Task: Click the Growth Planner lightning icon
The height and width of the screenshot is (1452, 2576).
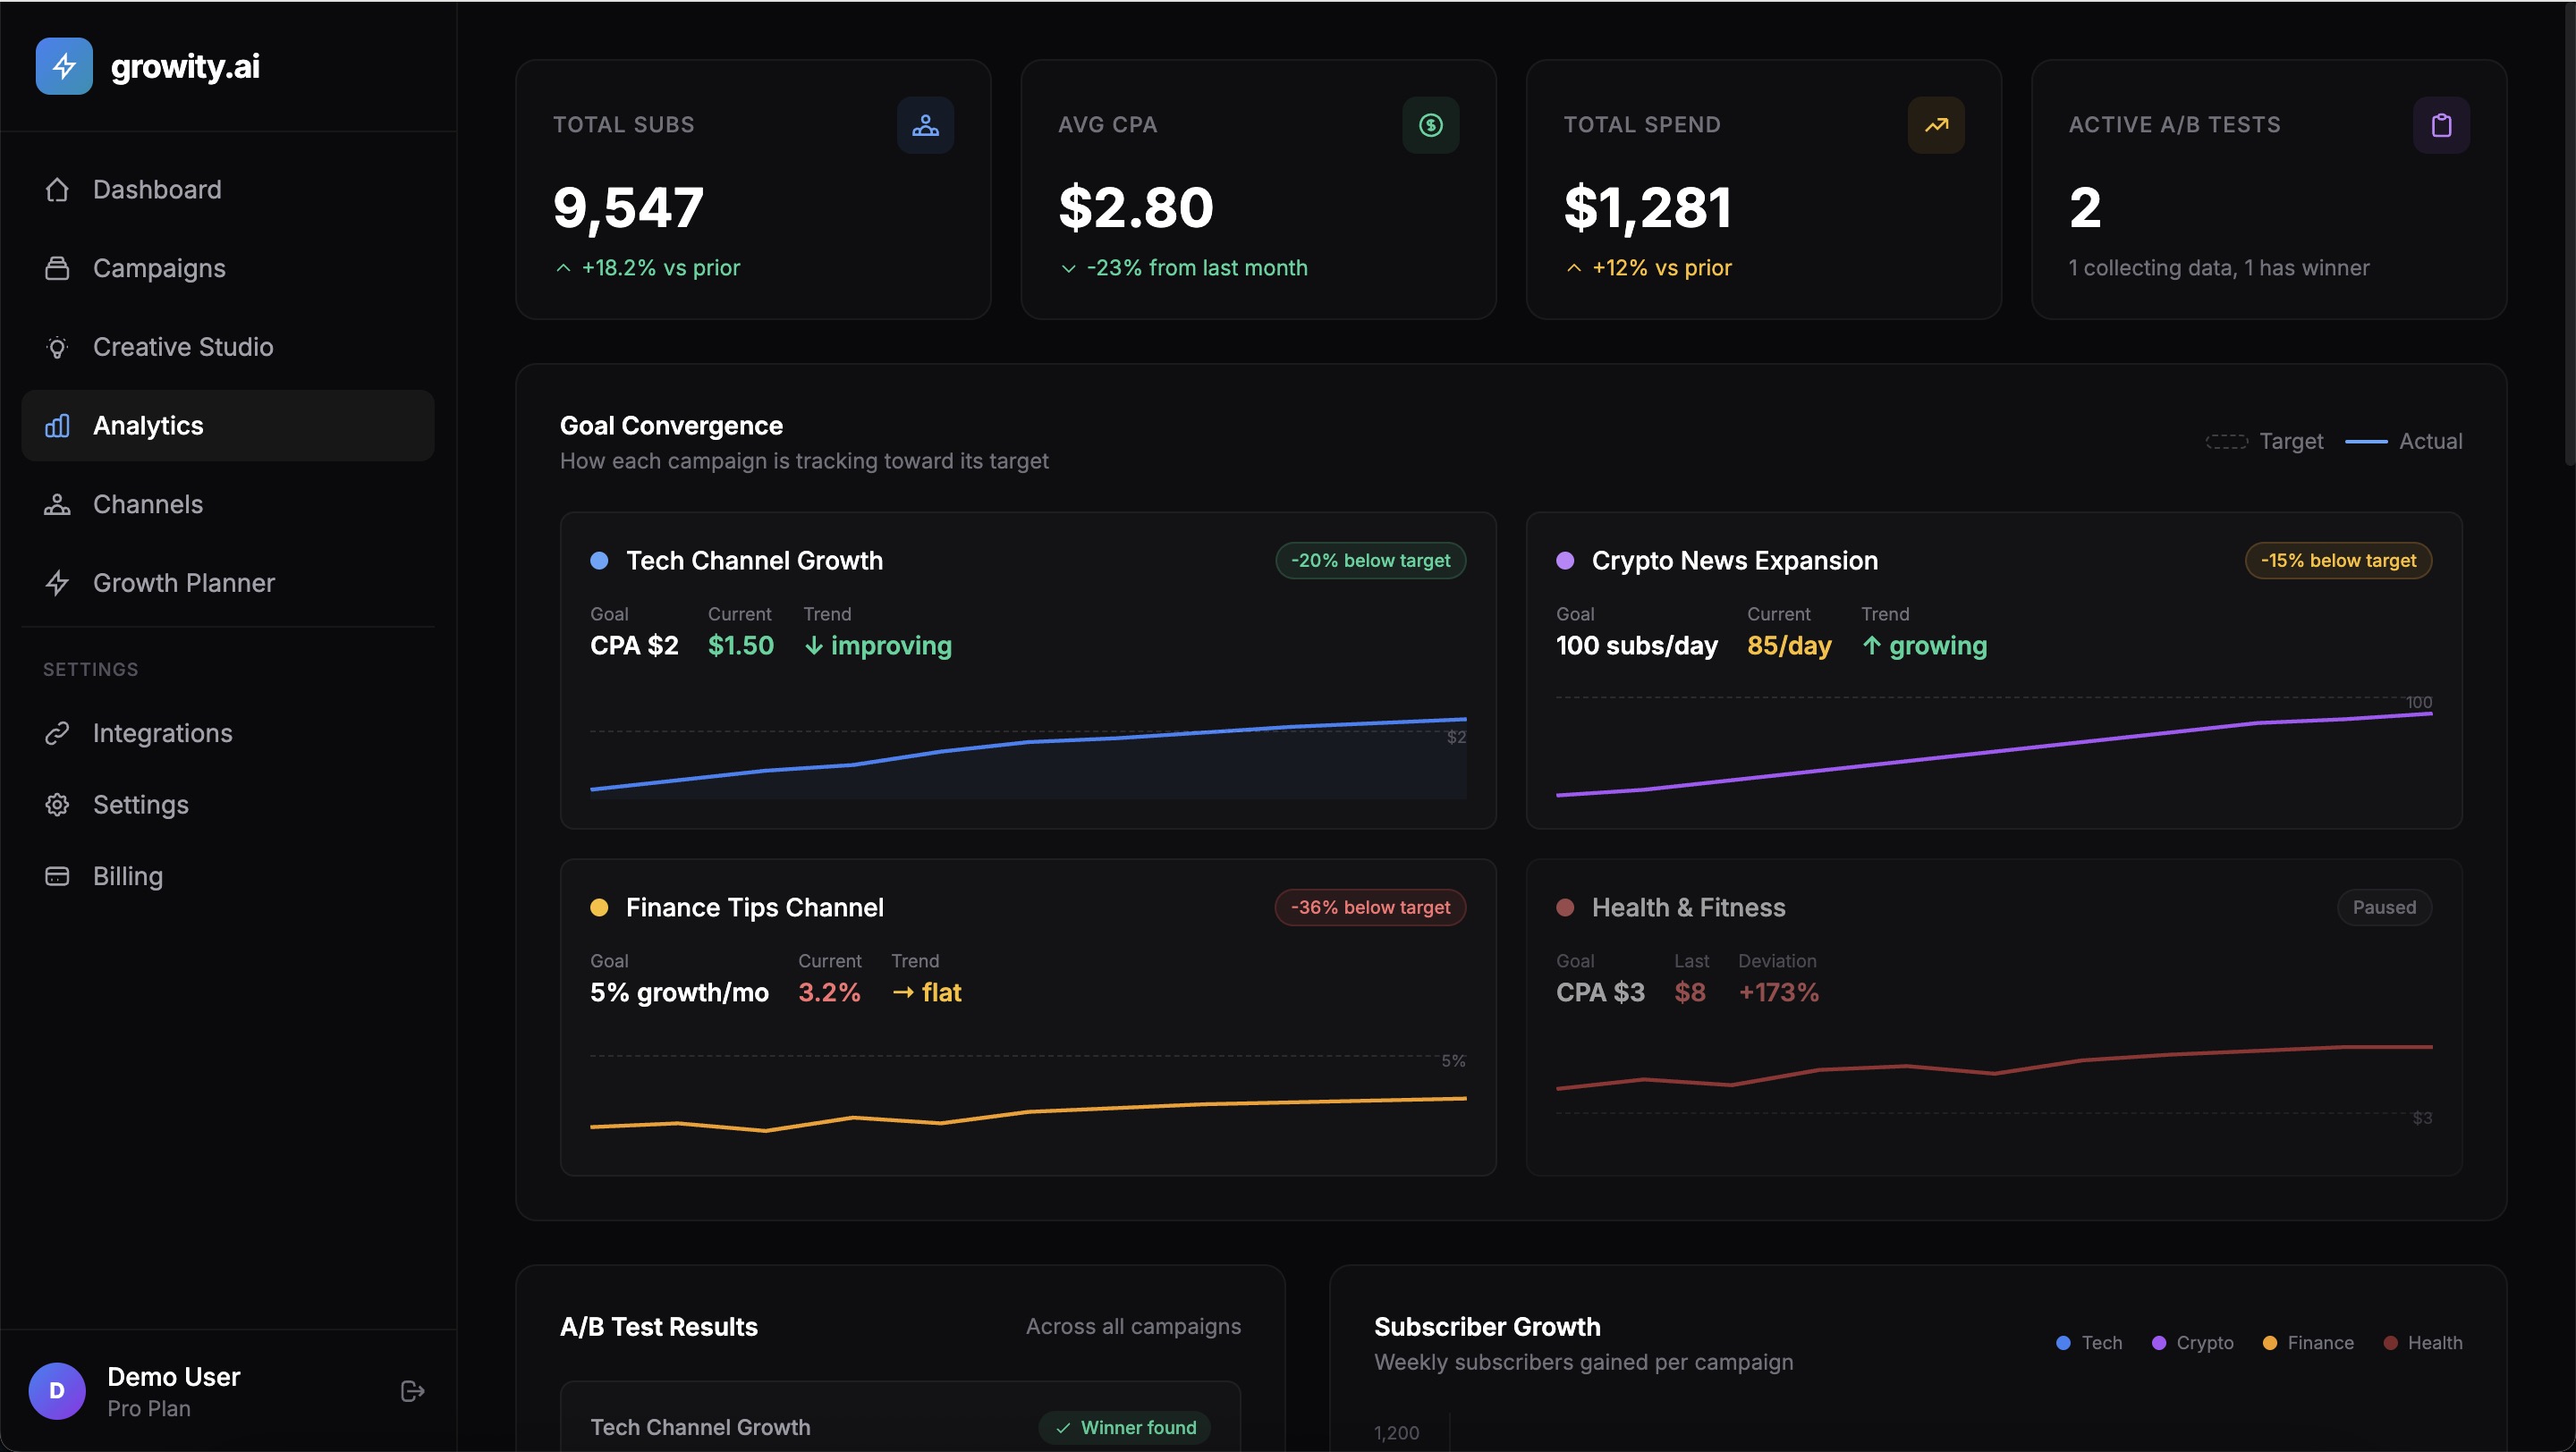Action: click(x=57, y=583)
